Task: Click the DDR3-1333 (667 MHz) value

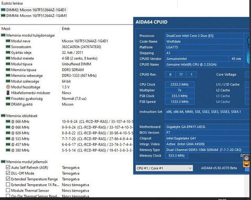Action: pyautogui.click(x=79, y=76)
